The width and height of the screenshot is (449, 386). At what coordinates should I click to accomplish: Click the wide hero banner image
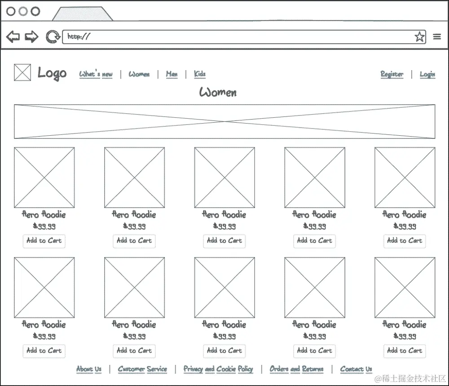pos(224,121)
